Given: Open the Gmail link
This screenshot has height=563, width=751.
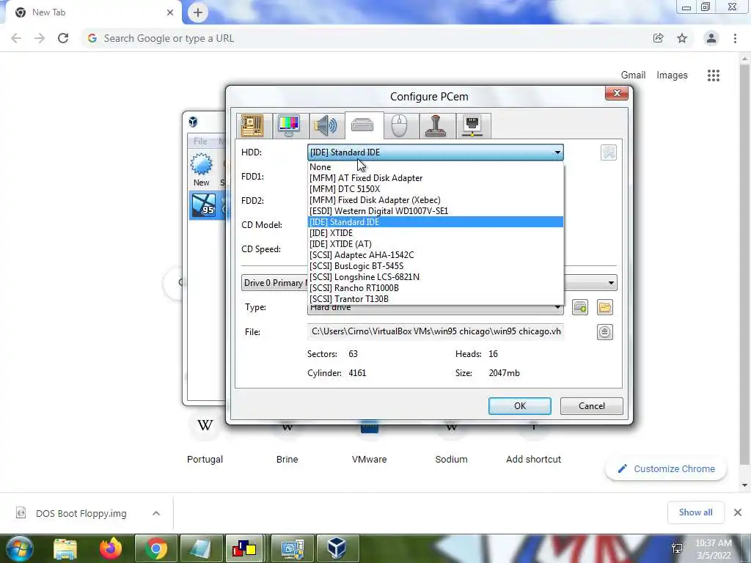Looking at the screenshot, I should [633, 76].
